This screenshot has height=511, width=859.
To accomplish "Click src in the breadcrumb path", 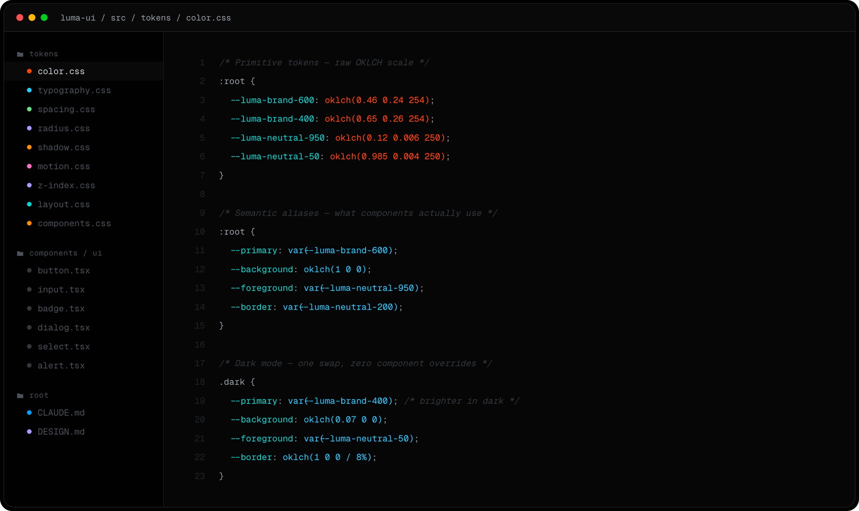I will 118,18.
